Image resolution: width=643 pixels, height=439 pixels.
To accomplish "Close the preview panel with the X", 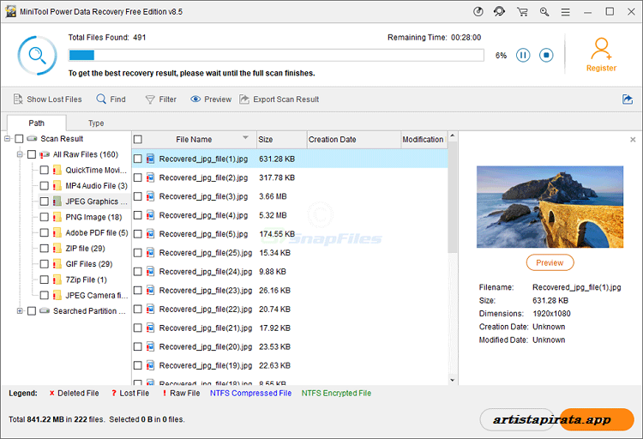I will pyautogui.click(x=633, y=140).
